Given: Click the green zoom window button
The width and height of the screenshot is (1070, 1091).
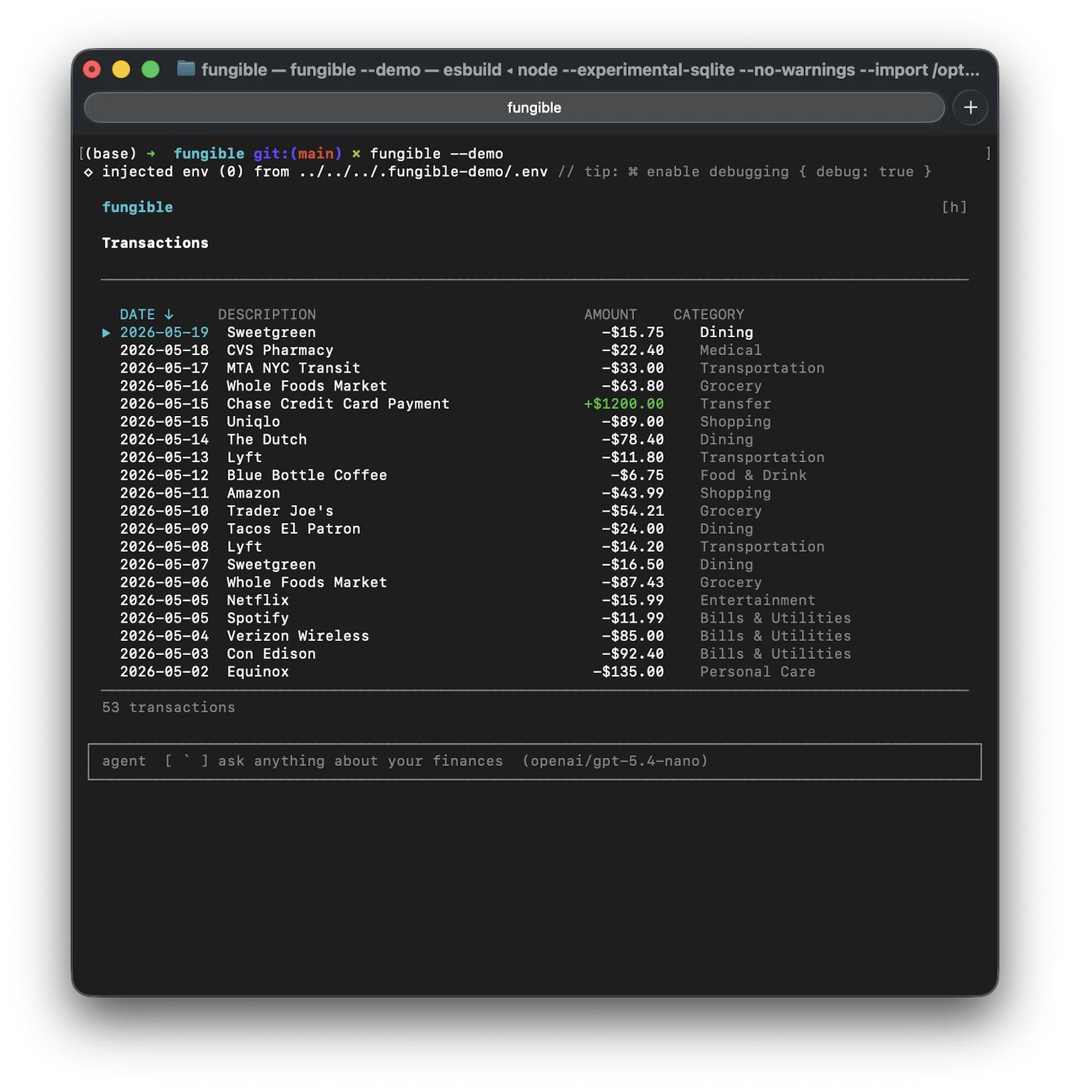Looking at the screenshot, I should point(150,69).
